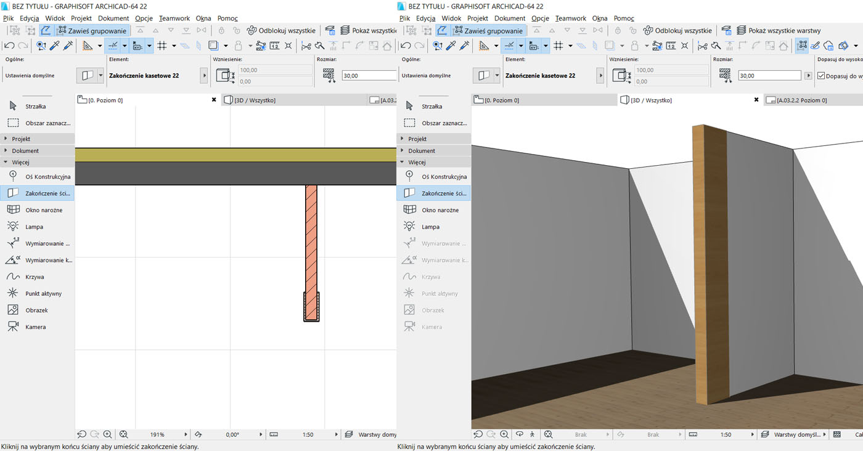Image resolution: width=863 pixels, height=451 pixels.
Task: Expand the Projekt section in left toolbox
Action: click(21, 139)
